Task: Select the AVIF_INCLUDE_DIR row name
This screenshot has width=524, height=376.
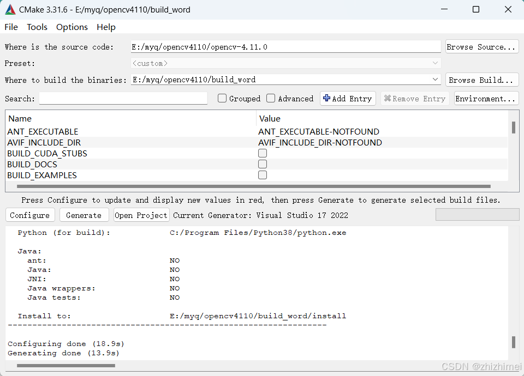Action: 44,142
